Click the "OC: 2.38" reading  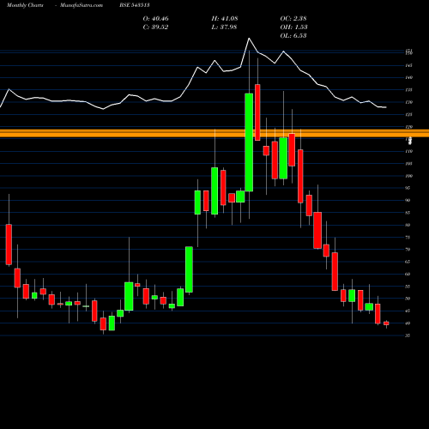coord(293,19)
